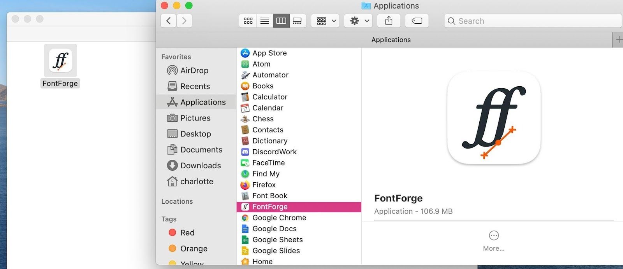Go back with the Finder back arrow

pos(168,21)
